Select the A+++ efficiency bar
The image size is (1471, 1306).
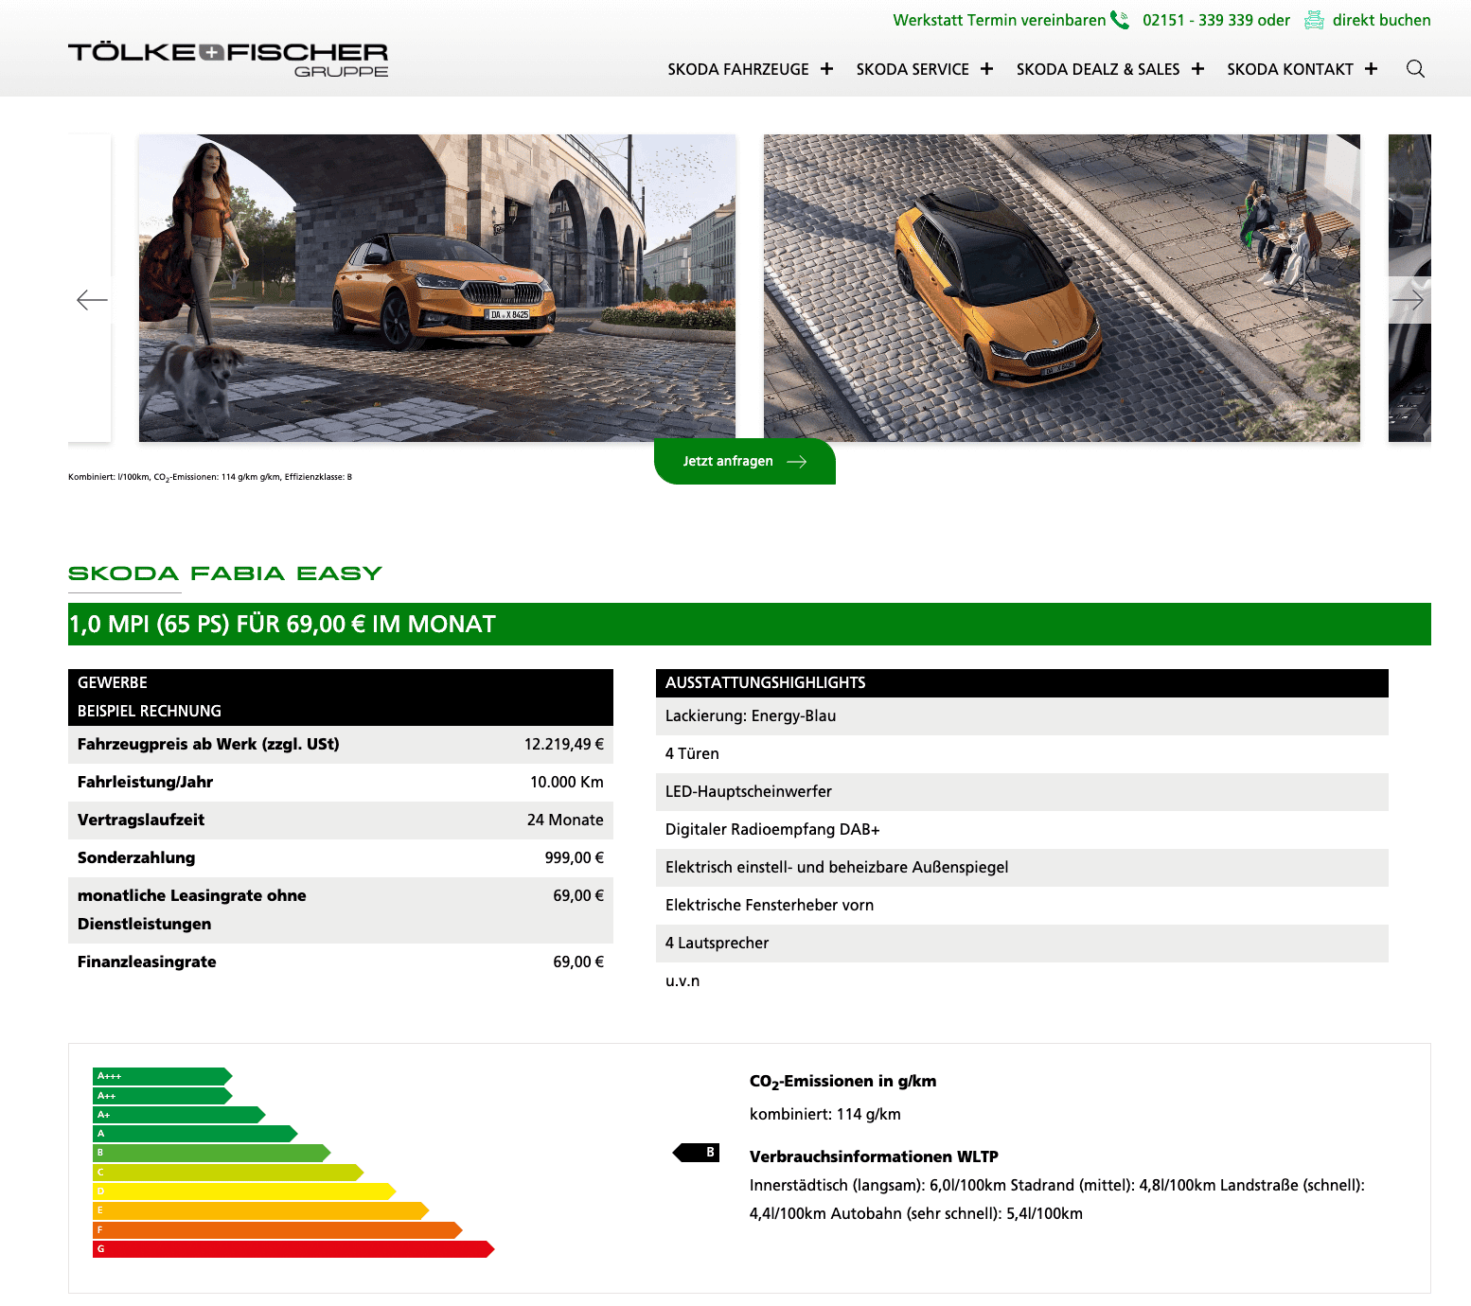point(162,1076)
